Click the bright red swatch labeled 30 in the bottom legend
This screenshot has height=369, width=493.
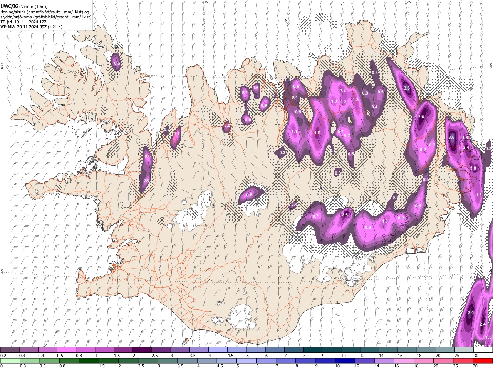(x=483, y=361)
